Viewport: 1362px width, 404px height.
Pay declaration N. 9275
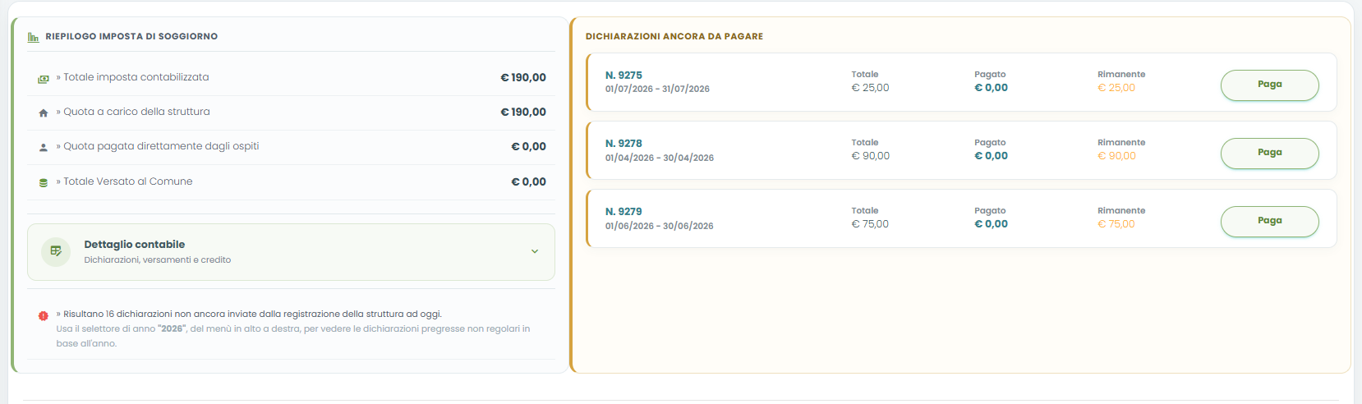(1269, 85)
